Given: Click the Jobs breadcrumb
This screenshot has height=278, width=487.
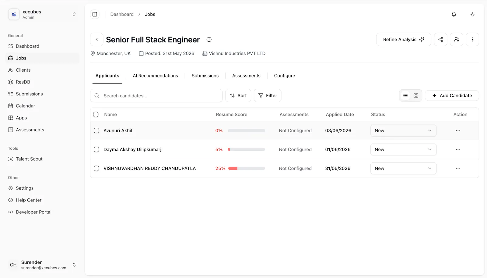Looking at the screenshot, I should pyautogui.click(x=150, y=14).
